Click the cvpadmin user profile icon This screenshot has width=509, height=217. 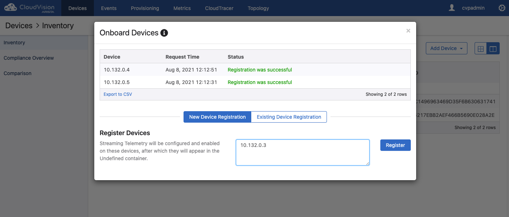point(452,8)
